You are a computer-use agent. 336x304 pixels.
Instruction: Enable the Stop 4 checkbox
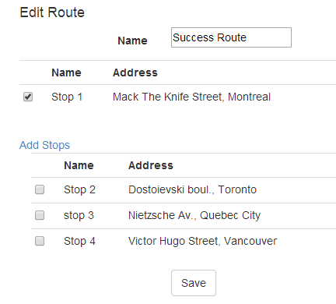click(x=40, y=241)
